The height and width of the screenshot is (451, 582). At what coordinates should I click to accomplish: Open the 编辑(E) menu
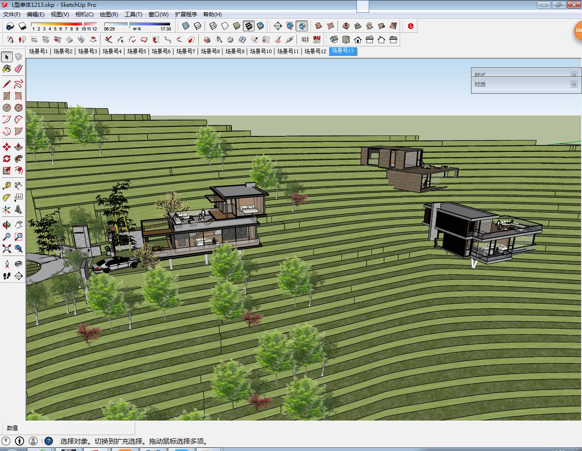click(x=35, y=15)
